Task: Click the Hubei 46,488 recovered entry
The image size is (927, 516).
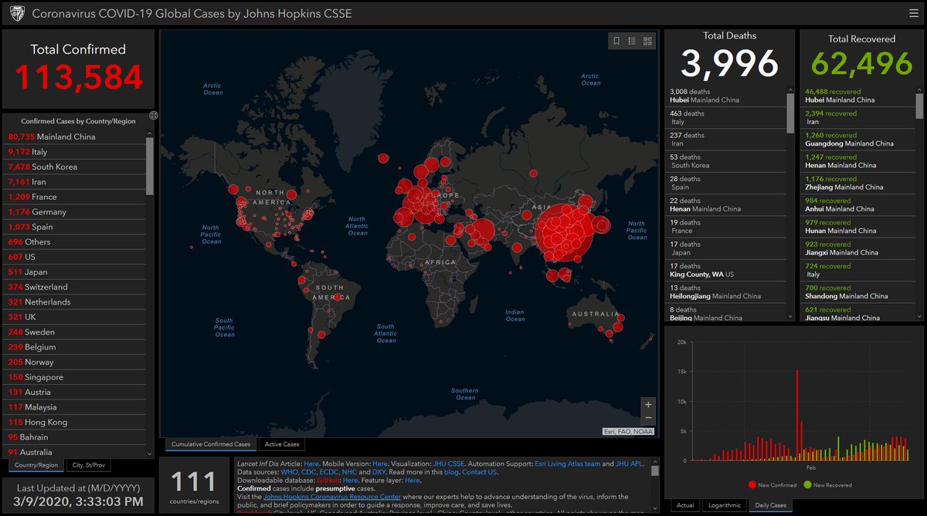Action: tap(858, 96)
